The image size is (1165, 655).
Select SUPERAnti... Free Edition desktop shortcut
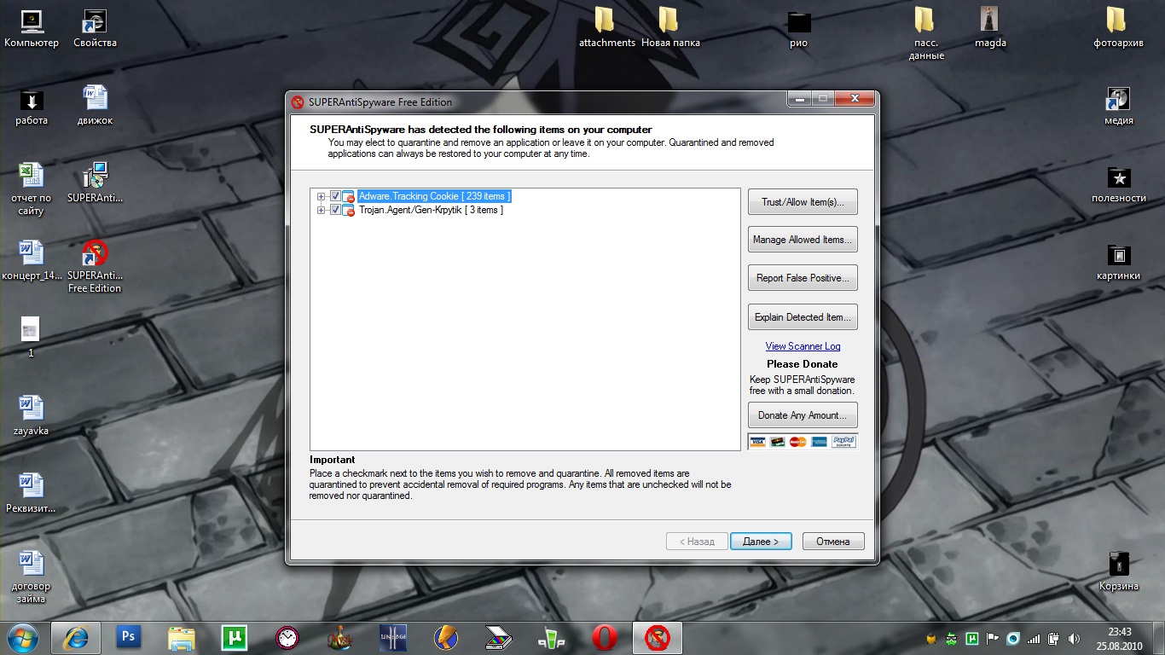click(95, 267)
